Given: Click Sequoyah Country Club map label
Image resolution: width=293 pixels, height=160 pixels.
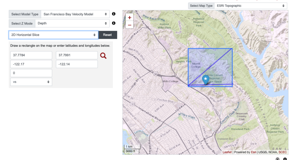Looking at the screenshot, I should [x=241, y=116].
